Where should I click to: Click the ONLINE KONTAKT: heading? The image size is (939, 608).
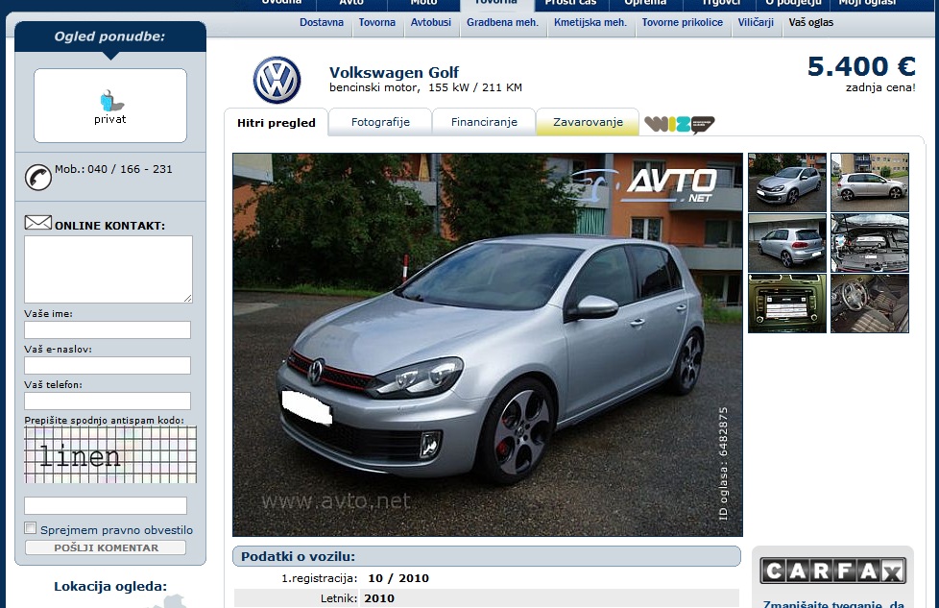click(109, 226)
